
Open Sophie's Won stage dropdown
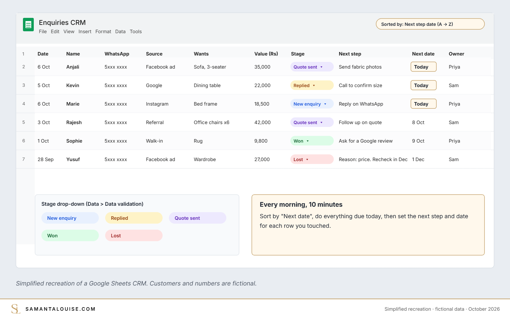312,141
